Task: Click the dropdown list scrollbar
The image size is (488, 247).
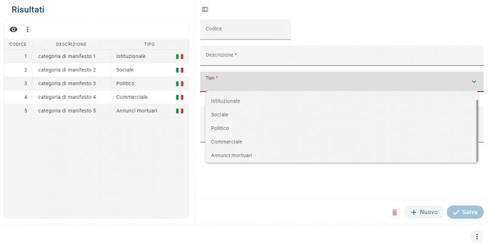Action: 477,128
